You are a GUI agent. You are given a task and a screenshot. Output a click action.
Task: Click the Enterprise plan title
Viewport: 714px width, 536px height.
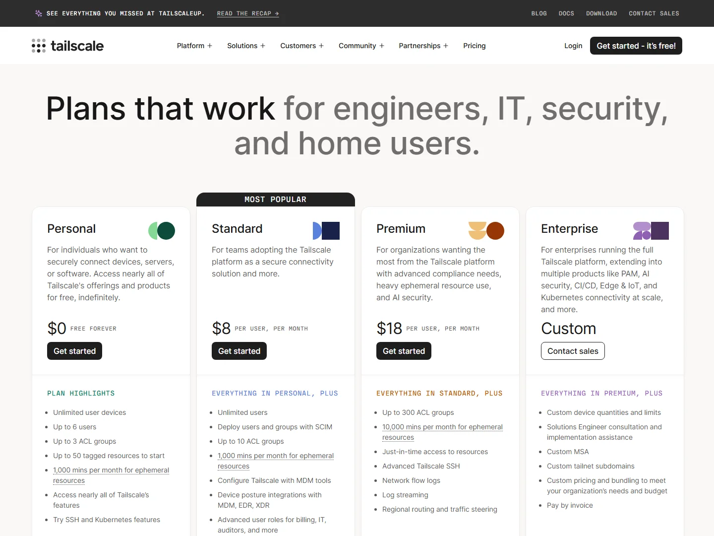[x=569, y=229]
